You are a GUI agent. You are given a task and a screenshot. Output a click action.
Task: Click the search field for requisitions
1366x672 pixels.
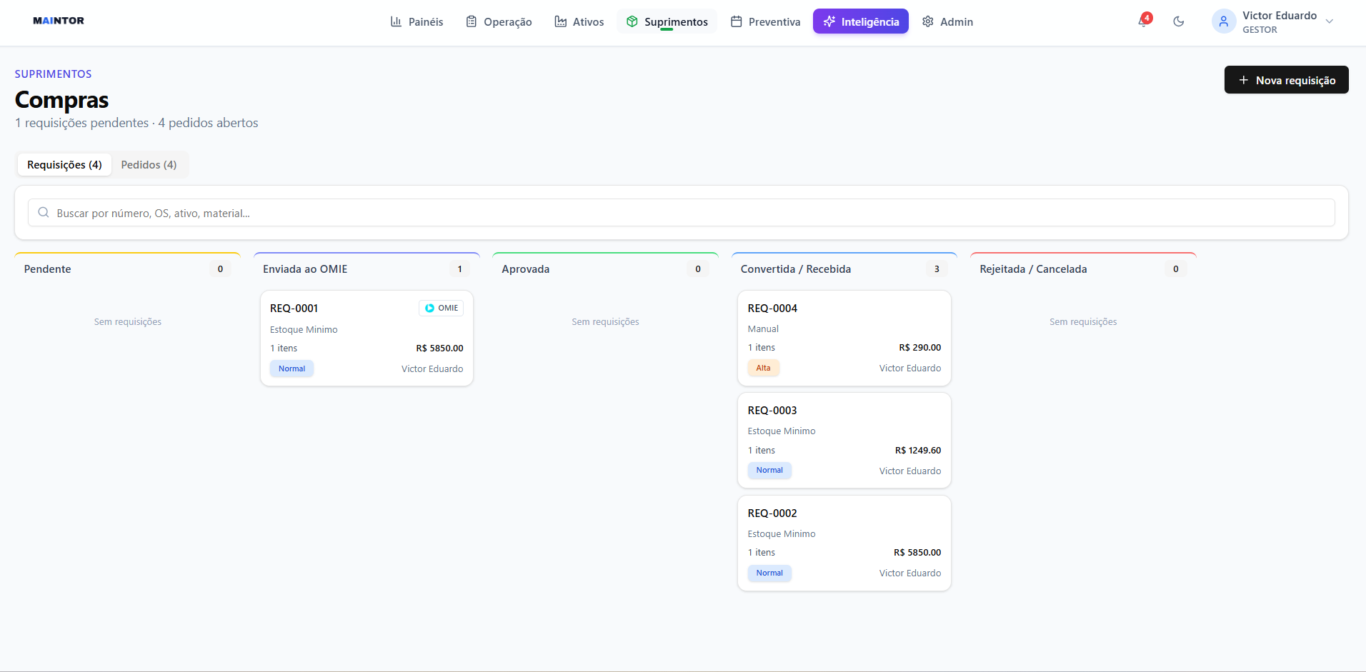click(682, 213)
